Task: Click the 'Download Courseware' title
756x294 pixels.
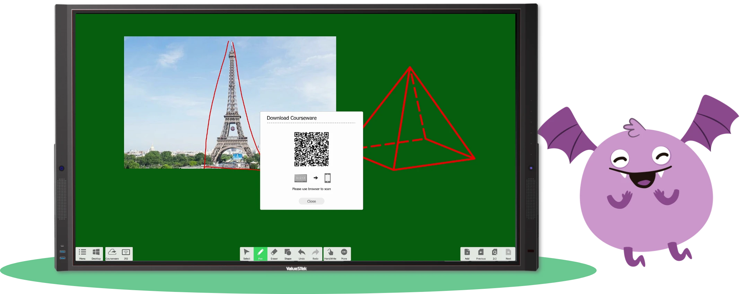Action: [x=292, y=118]
